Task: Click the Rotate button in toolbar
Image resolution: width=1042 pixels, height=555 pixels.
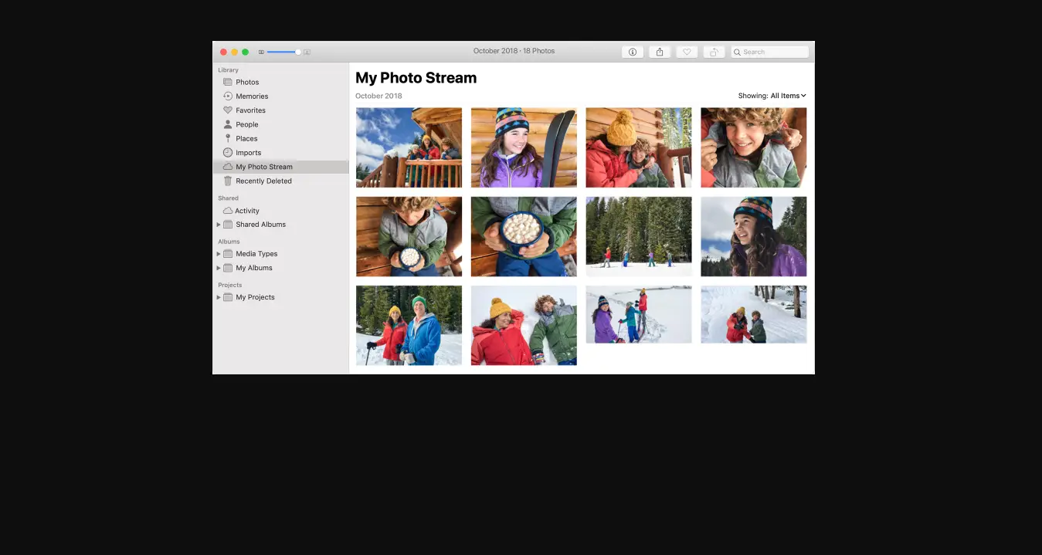Action: click(x=714, y=52)
